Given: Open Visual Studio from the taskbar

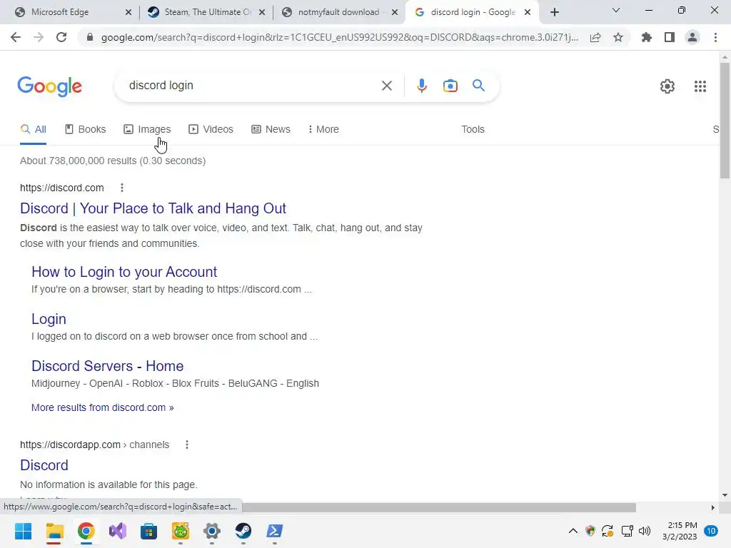Looking at the screenshot, I should 118,531.
